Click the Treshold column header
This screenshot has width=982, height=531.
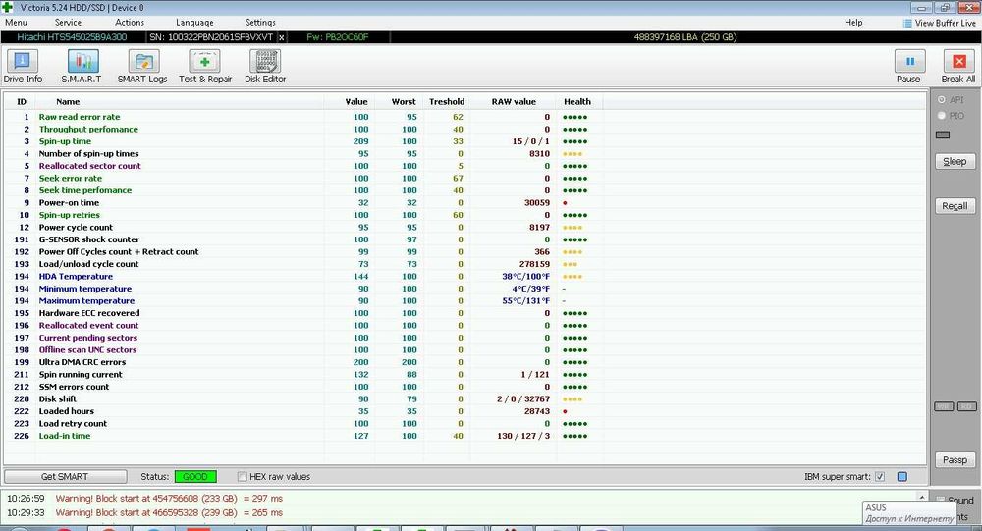[x=447, y=101]
